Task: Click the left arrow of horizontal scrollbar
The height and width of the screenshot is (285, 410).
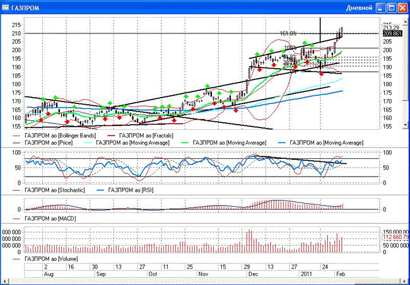Action: (4, 282)
